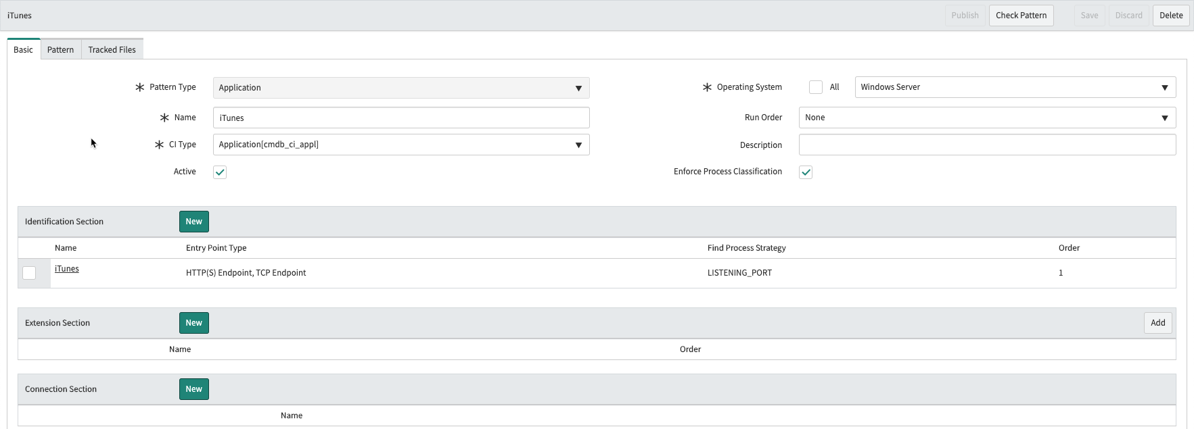
Task: Click New in the Extension Section
Action: point(194,323)
